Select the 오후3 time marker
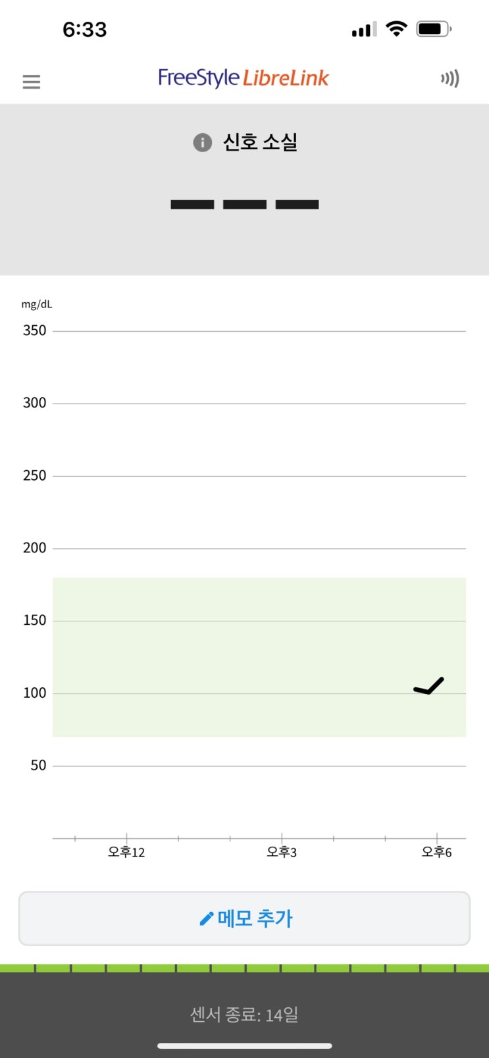 coord(282,852)
